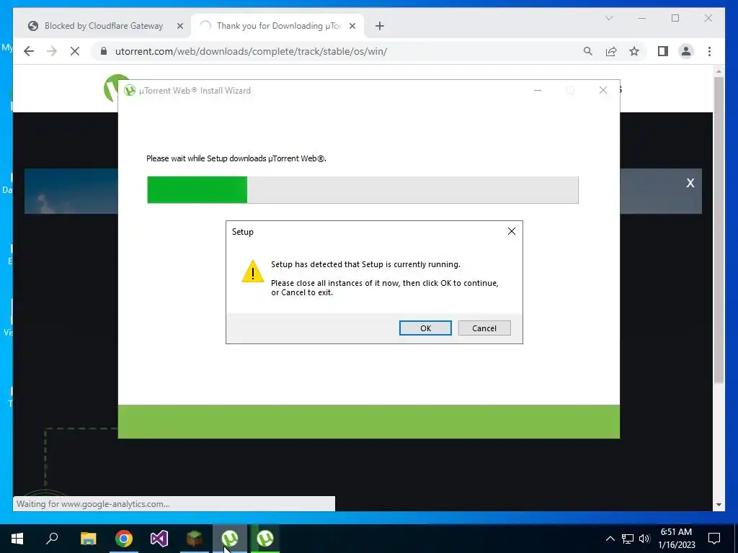Minimize the µTorrent Web Install Wizard

(x=538, y=90)
